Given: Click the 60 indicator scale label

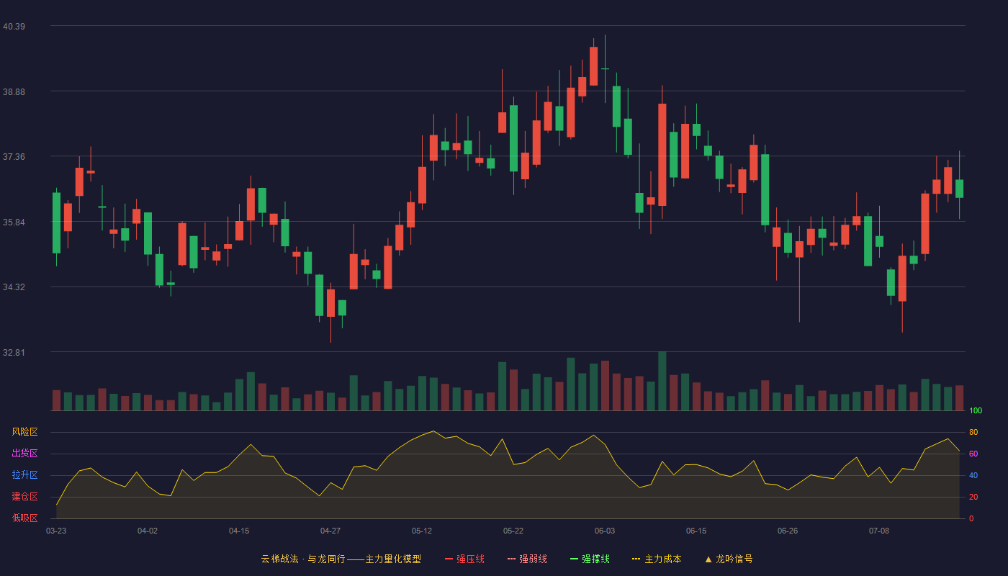Looking at the screenshot, I should pos(973,454).
